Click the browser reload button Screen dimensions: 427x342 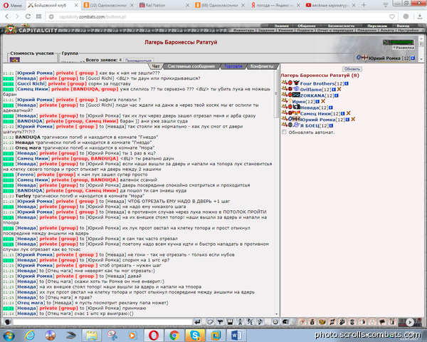[x=28, y=16]
